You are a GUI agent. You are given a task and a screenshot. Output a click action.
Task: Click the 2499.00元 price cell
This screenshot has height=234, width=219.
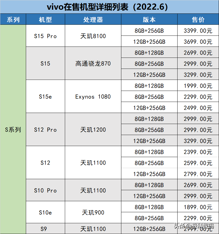(x=198, y=108)
